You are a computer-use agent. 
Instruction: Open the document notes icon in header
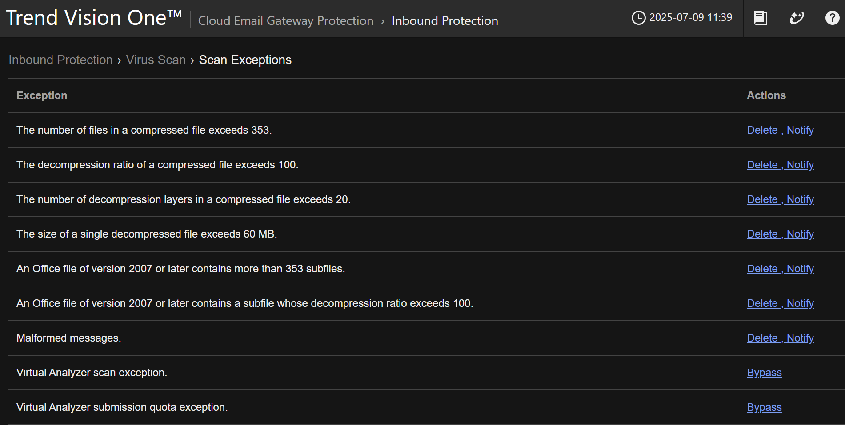click(761, 18)
